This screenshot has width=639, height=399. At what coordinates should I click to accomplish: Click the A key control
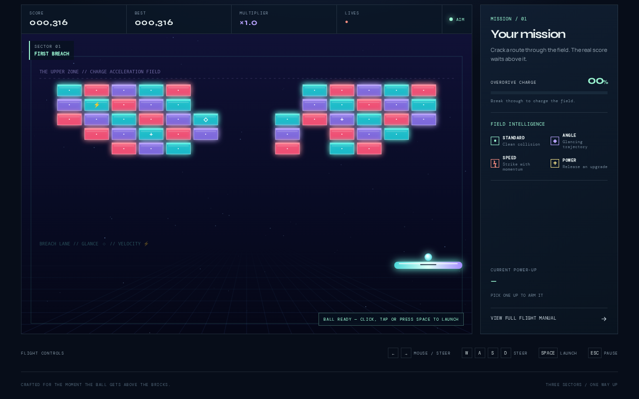pyautogui.click(x=480, y=353)
